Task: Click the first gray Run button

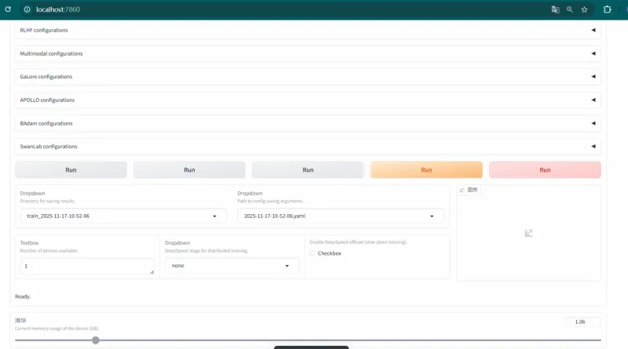Action: click(x=71, y=169)
